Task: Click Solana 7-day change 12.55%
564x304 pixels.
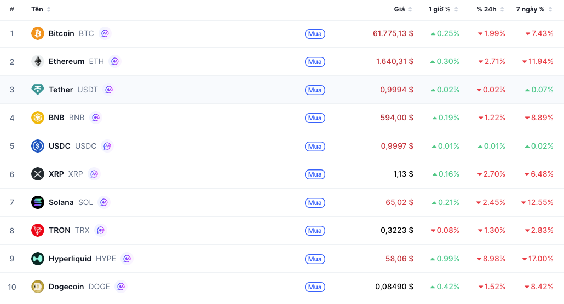Action: 537,202
